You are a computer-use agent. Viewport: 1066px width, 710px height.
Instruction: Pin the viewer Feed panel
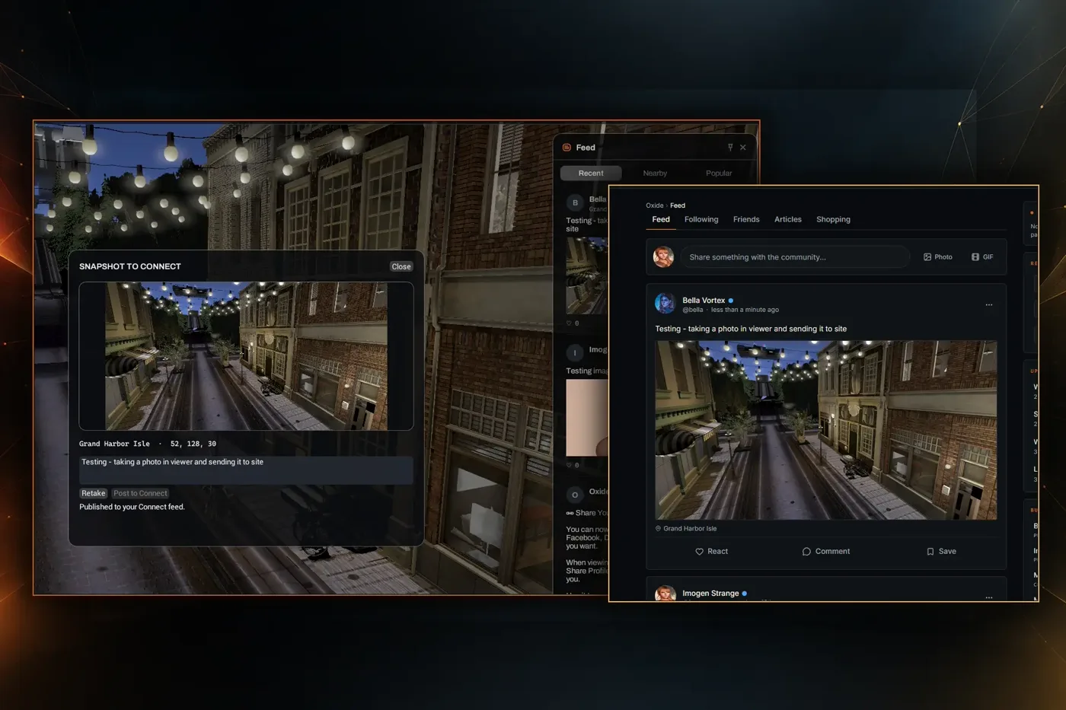(730, 148)
